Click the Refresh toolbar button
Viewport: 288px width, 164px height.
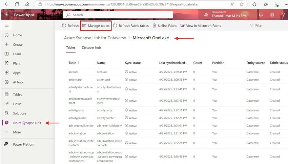[70, 26]
